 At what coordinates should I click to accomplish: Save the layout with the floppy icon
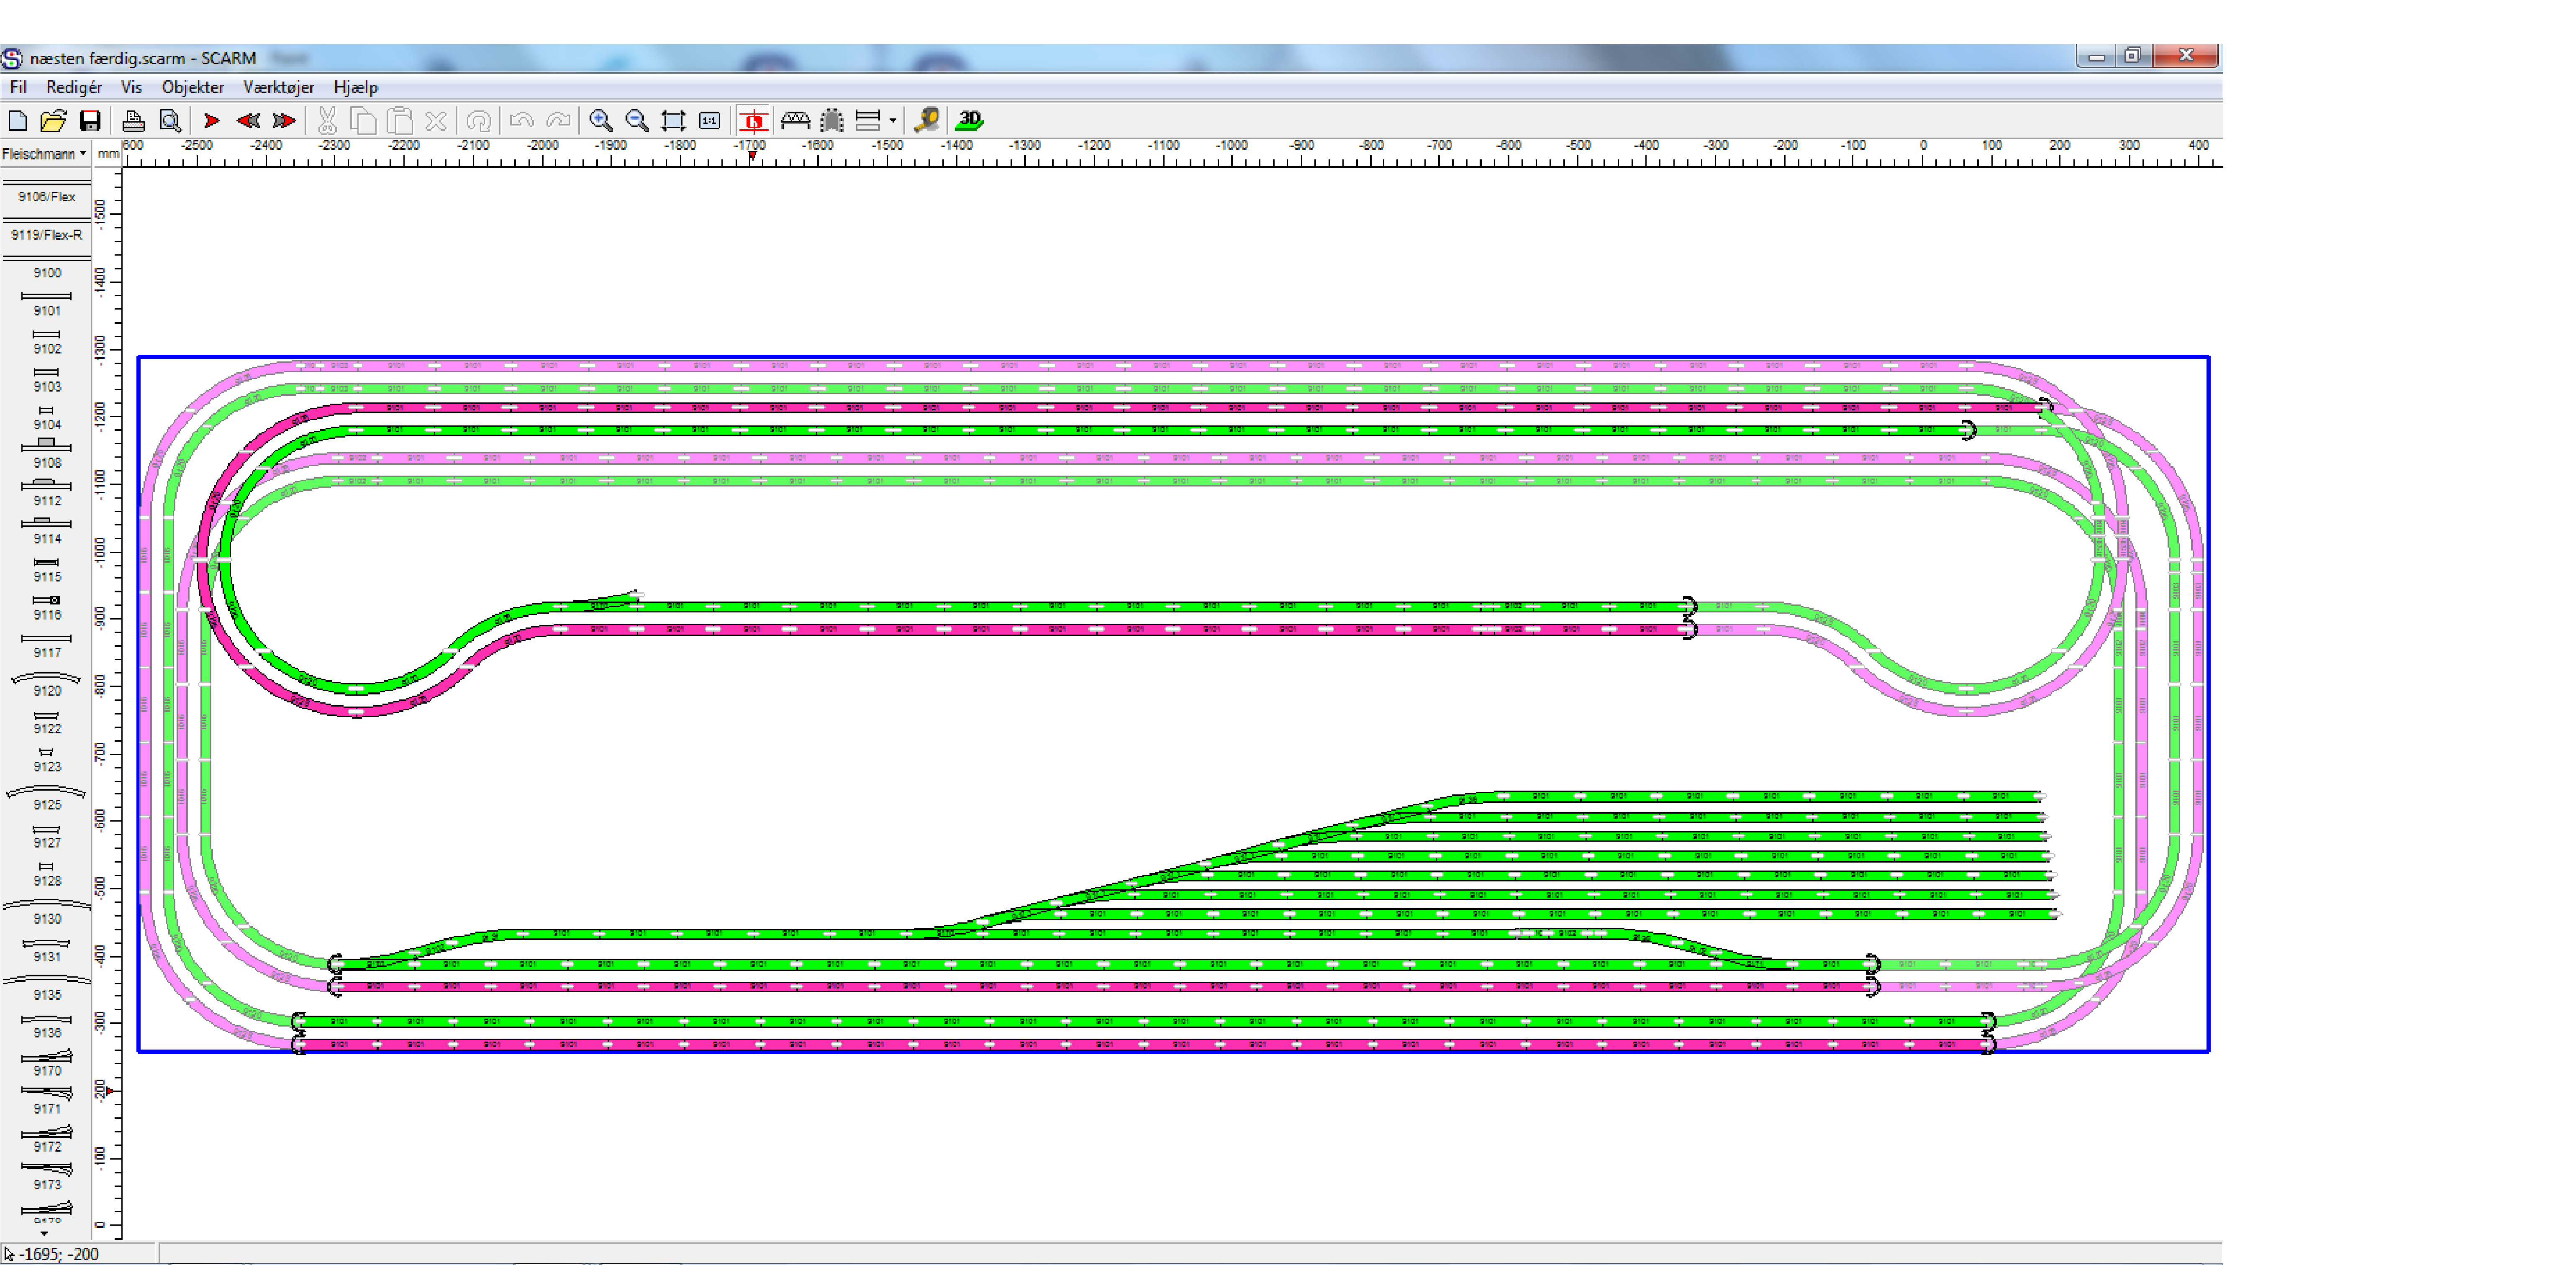tap(90, 121)
